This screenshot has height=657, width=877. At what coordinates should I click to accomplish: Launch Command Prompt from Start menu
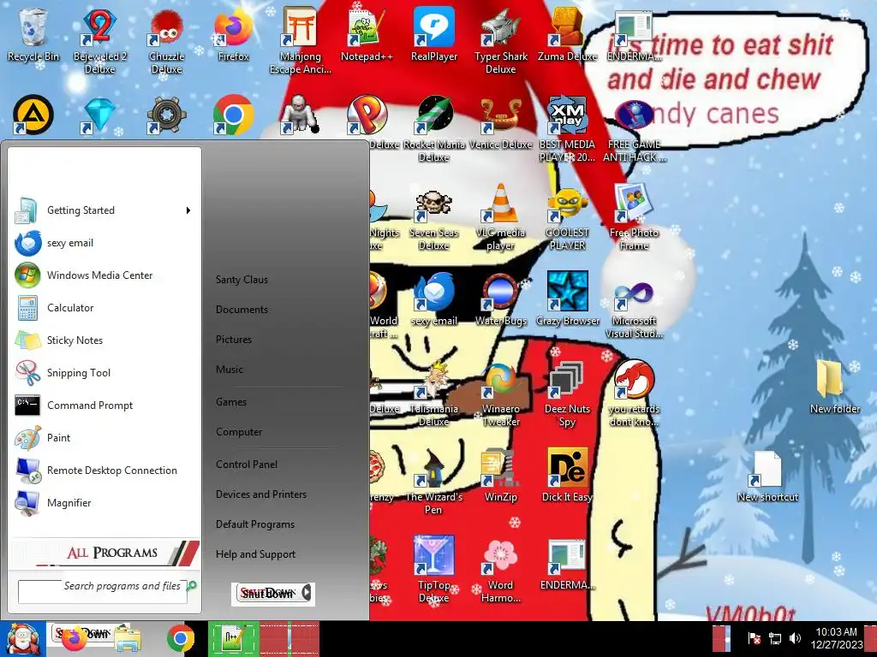(x=104, y=405)
